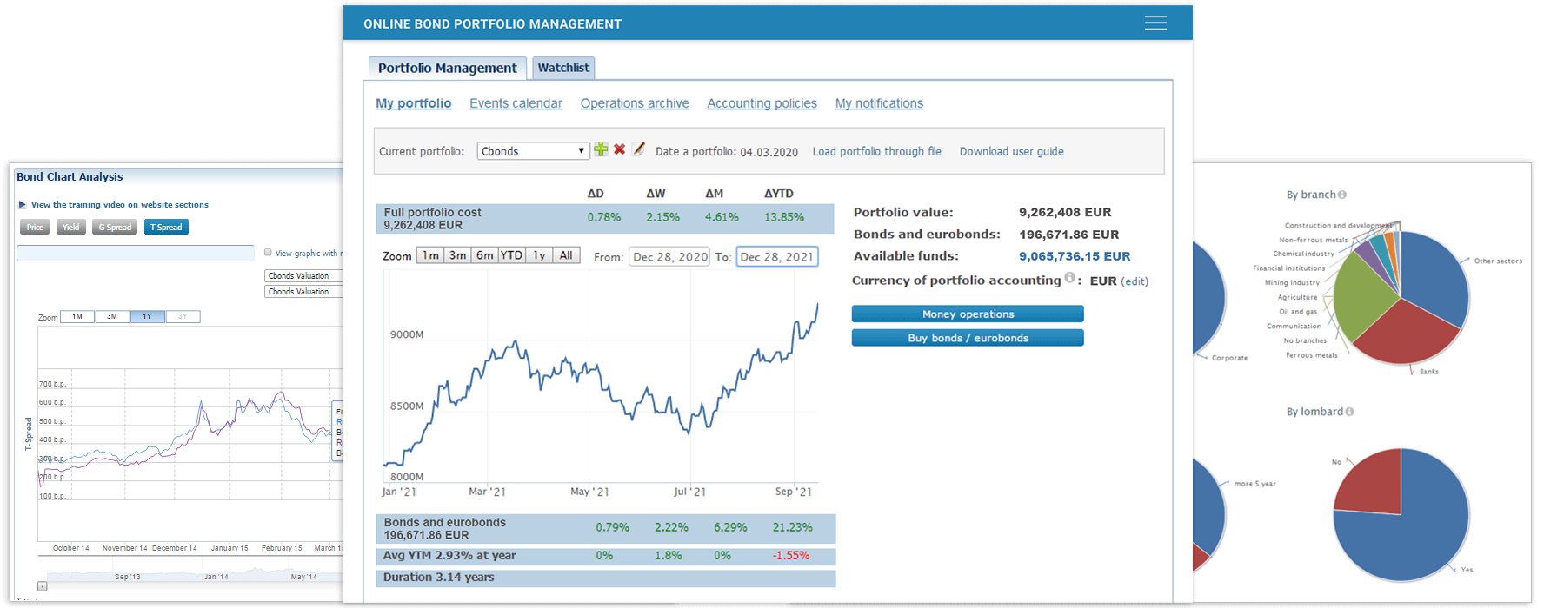Click the training video play icon
The image size is (1544, 608).
23,205
